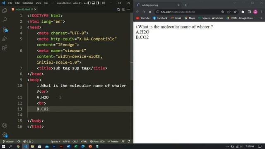Select encoding via UTF-8 status item
The height and width of the screenshot is (149, 265).
pyautogui.click(x=66, y=142)
